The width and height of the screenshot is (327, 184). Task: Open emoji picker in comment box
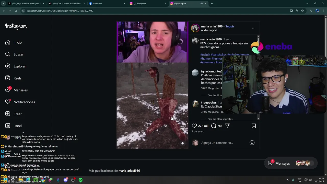coord(252,143)
